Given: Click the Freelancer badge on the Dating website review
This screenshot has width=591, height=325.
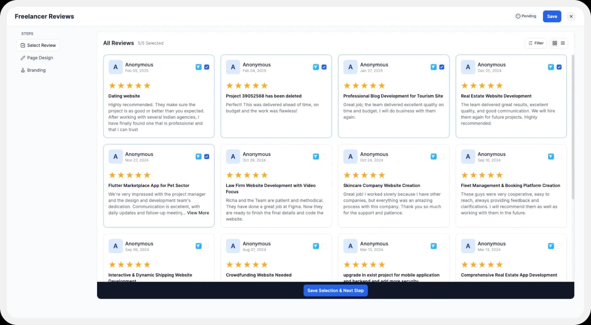Looking at the screenshot, I should (198, 67).
